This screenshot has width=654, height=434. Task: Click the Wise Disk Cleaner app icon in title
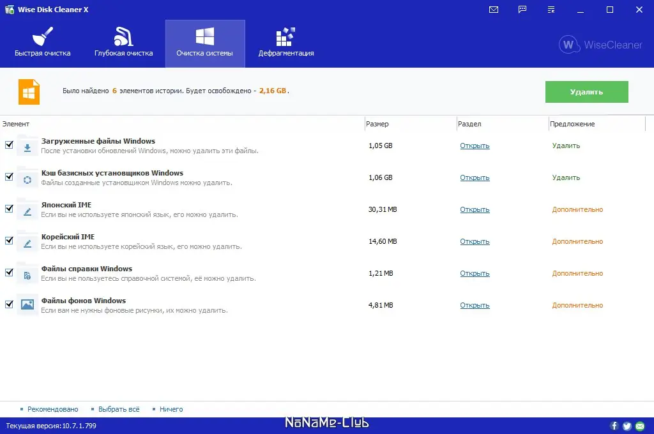(x=9, y=9)
